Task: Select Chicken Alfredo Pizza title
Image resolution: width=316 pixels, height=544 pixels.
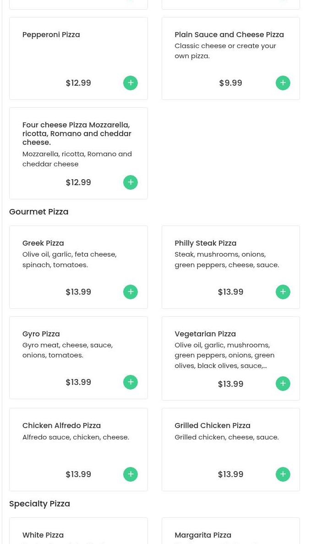Action: pyautogui.click(x=61, y=425)
